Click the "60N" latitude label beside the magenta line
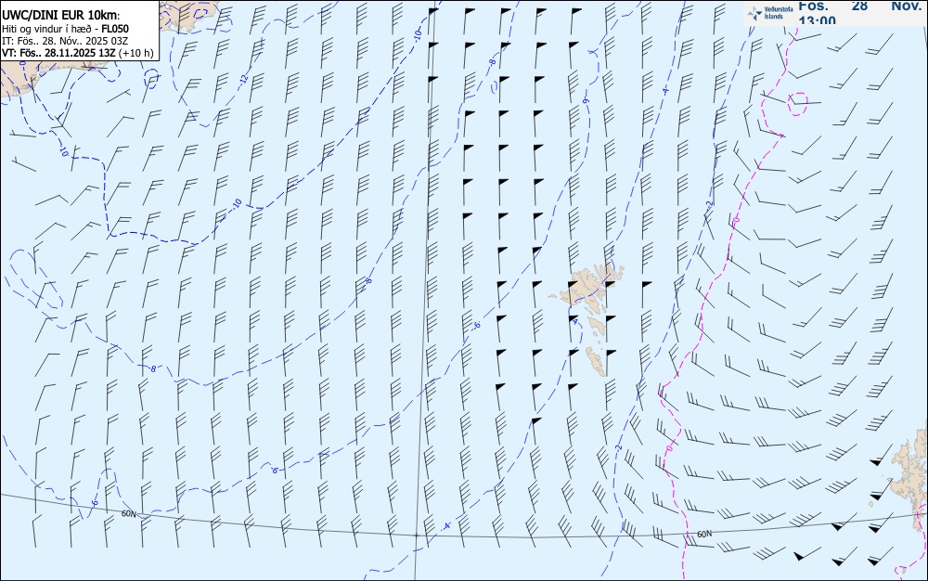 point(704,535)
